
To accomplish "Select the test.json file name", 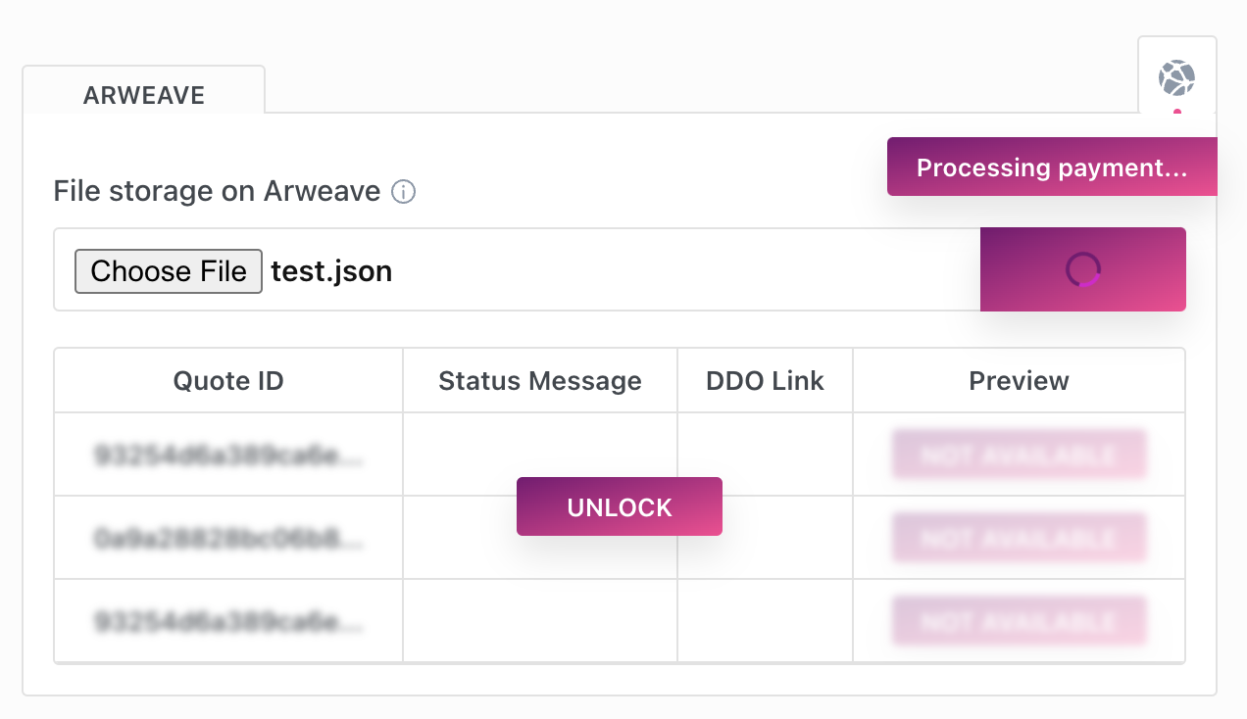I will pos(331,271).
